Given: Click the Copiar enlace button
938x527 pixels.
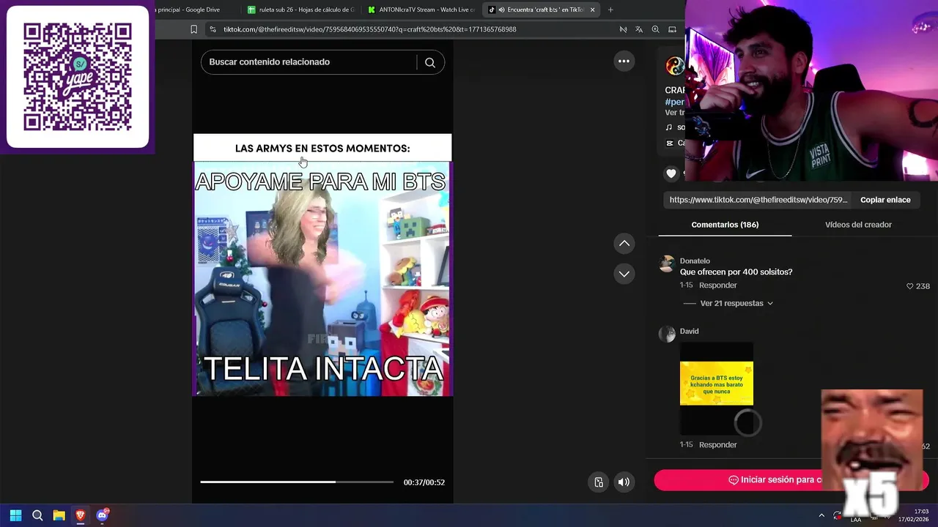Looking at the screenshot, I should pyautogui.click(x=885, y=200).
